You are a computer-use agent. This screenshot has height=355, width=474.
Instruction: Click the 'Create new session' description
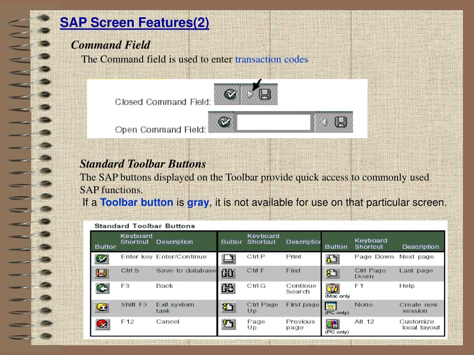(x=418, y=307)
